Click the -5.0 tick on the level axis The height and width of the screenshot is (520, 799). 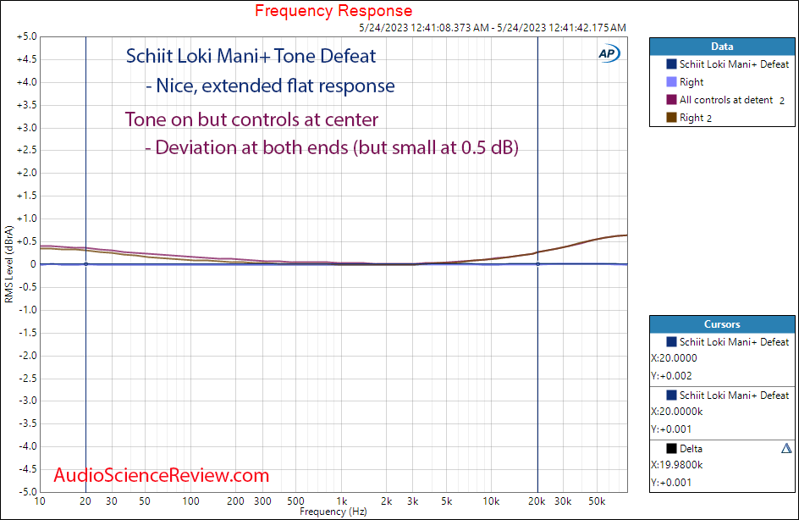(x=26, y=492)
